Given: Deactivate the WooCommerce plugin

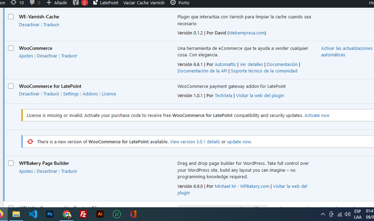Looking at the screenshot, I should [x=47, y=56].
